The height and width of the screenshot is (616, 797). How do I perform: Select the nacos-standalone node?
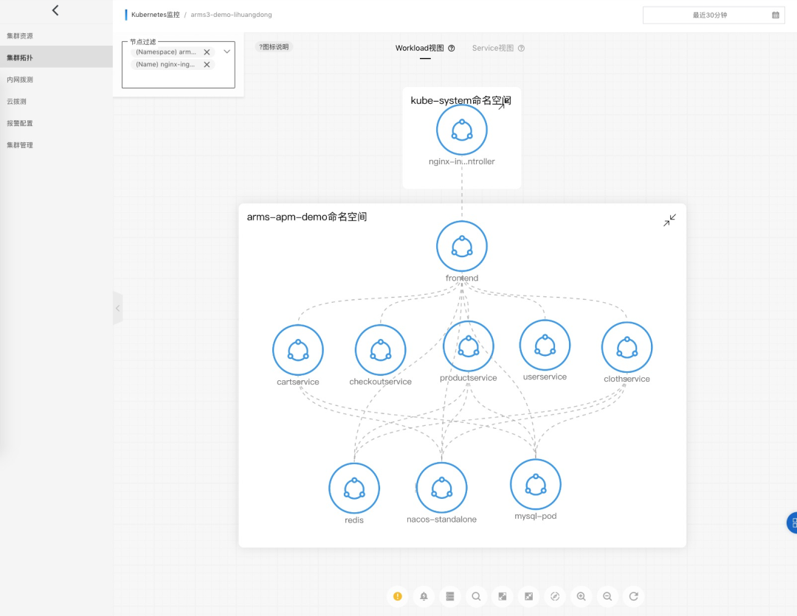coord(442,488)
